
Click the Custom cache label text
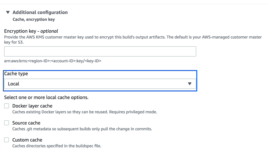coord(27,140)
